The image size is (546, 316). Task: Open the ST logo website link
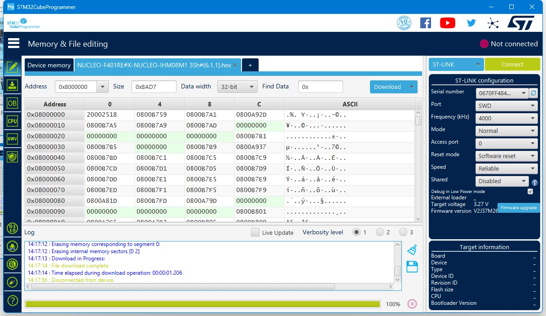pyautogui.click(x=521, y=23)
